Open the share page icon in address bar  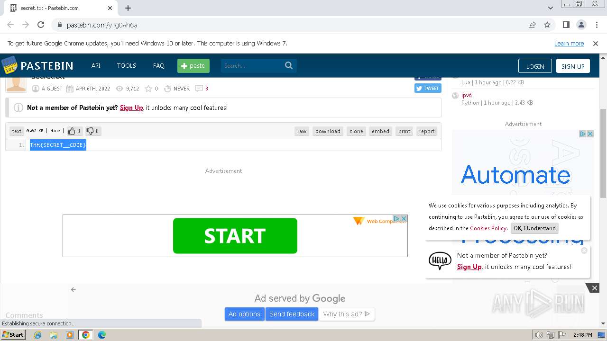click(532, 25)
